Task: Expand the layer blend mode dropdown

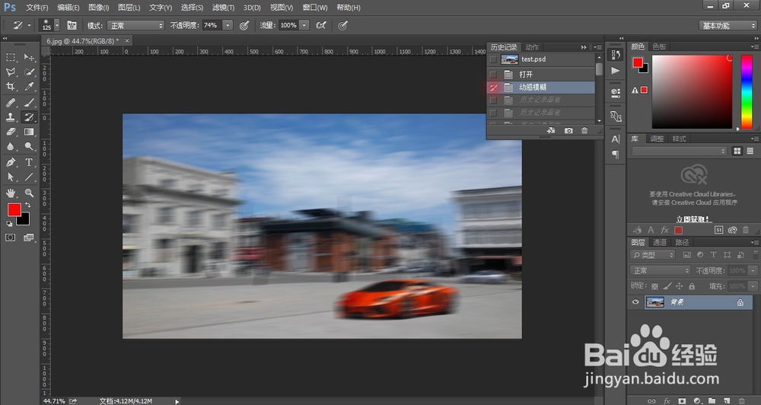Action: [x=660, y=270]
